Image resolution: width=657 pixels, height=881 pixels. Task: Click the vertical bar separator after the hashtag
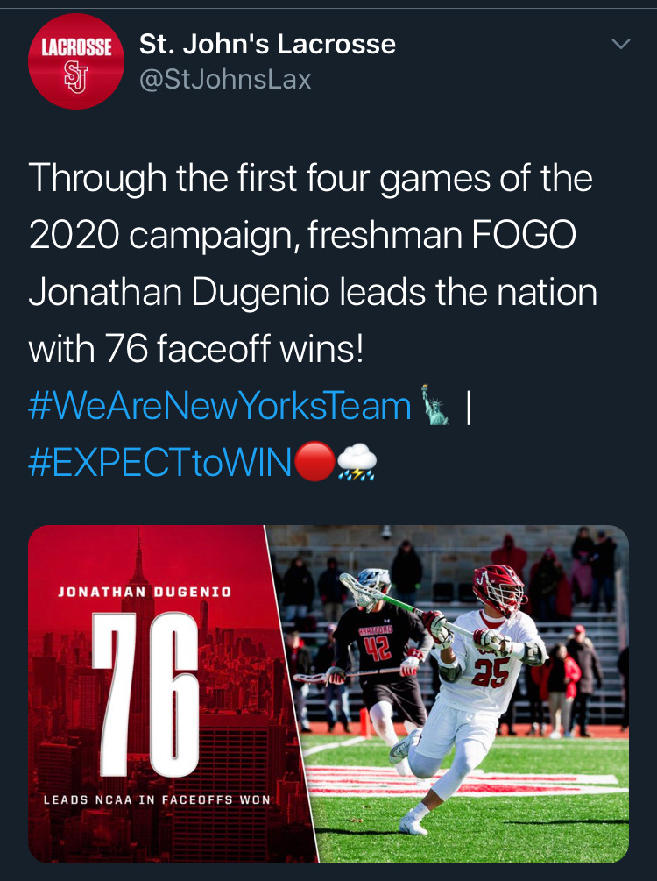coord(470,407)
